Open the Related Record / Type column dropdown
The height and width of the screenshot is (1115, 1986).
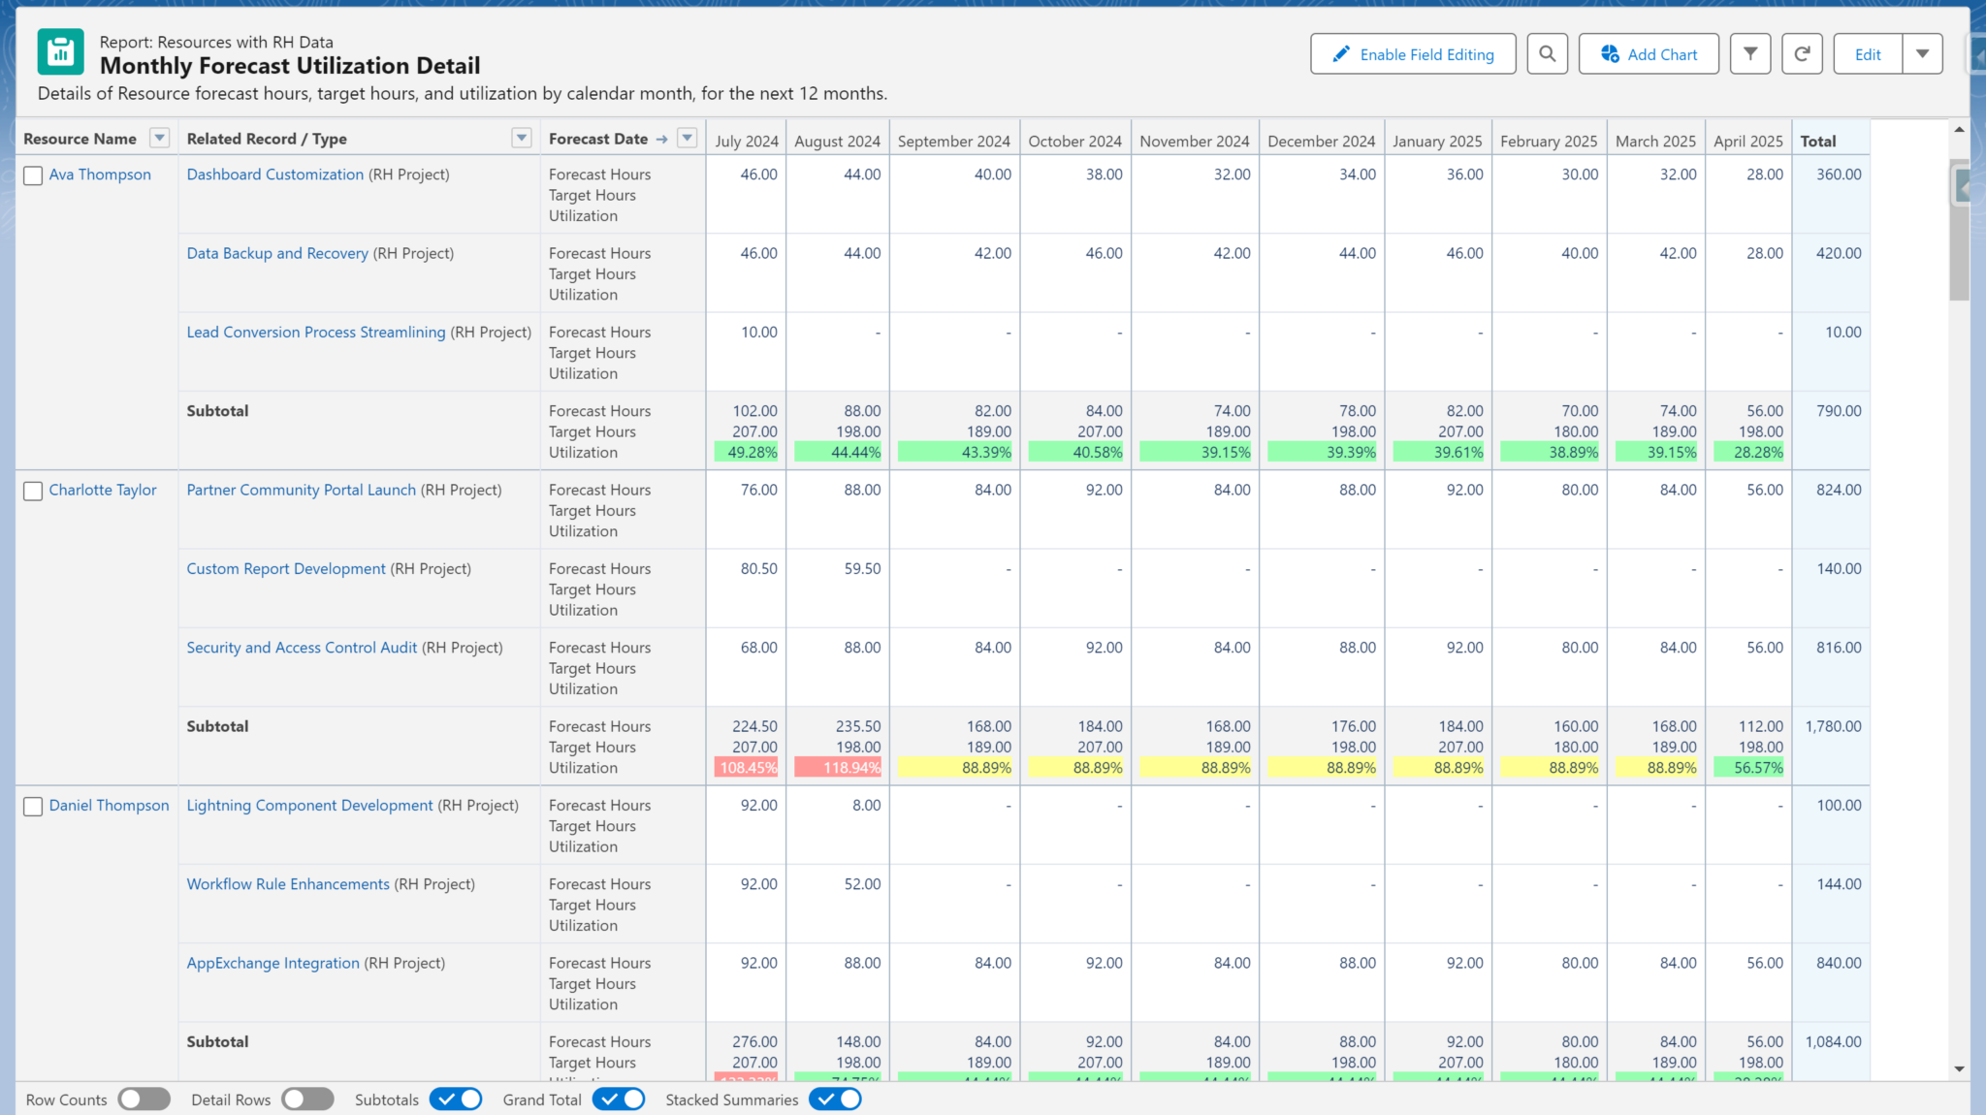point(522,138)
